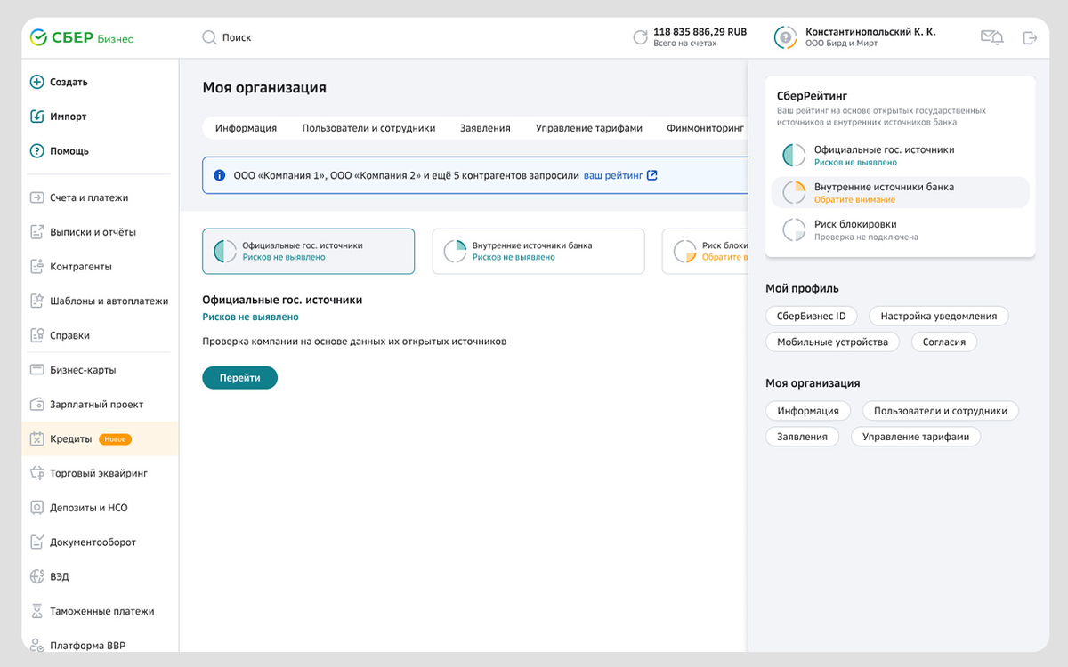Image resolution: width=1068 pixels, height=667 pixels.
Task: Open Настройка уведомления chip
Action: (938, 316)
